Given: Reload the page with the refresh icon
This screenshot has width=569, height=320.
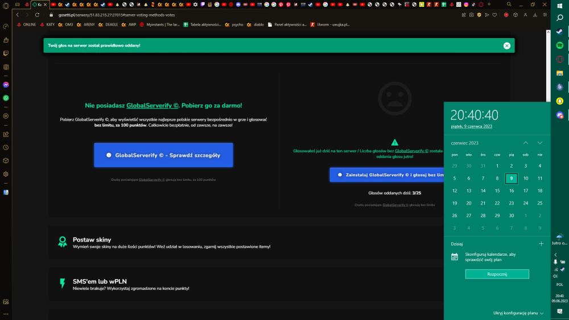Looking at the screenshot, I should pos(37,15).
